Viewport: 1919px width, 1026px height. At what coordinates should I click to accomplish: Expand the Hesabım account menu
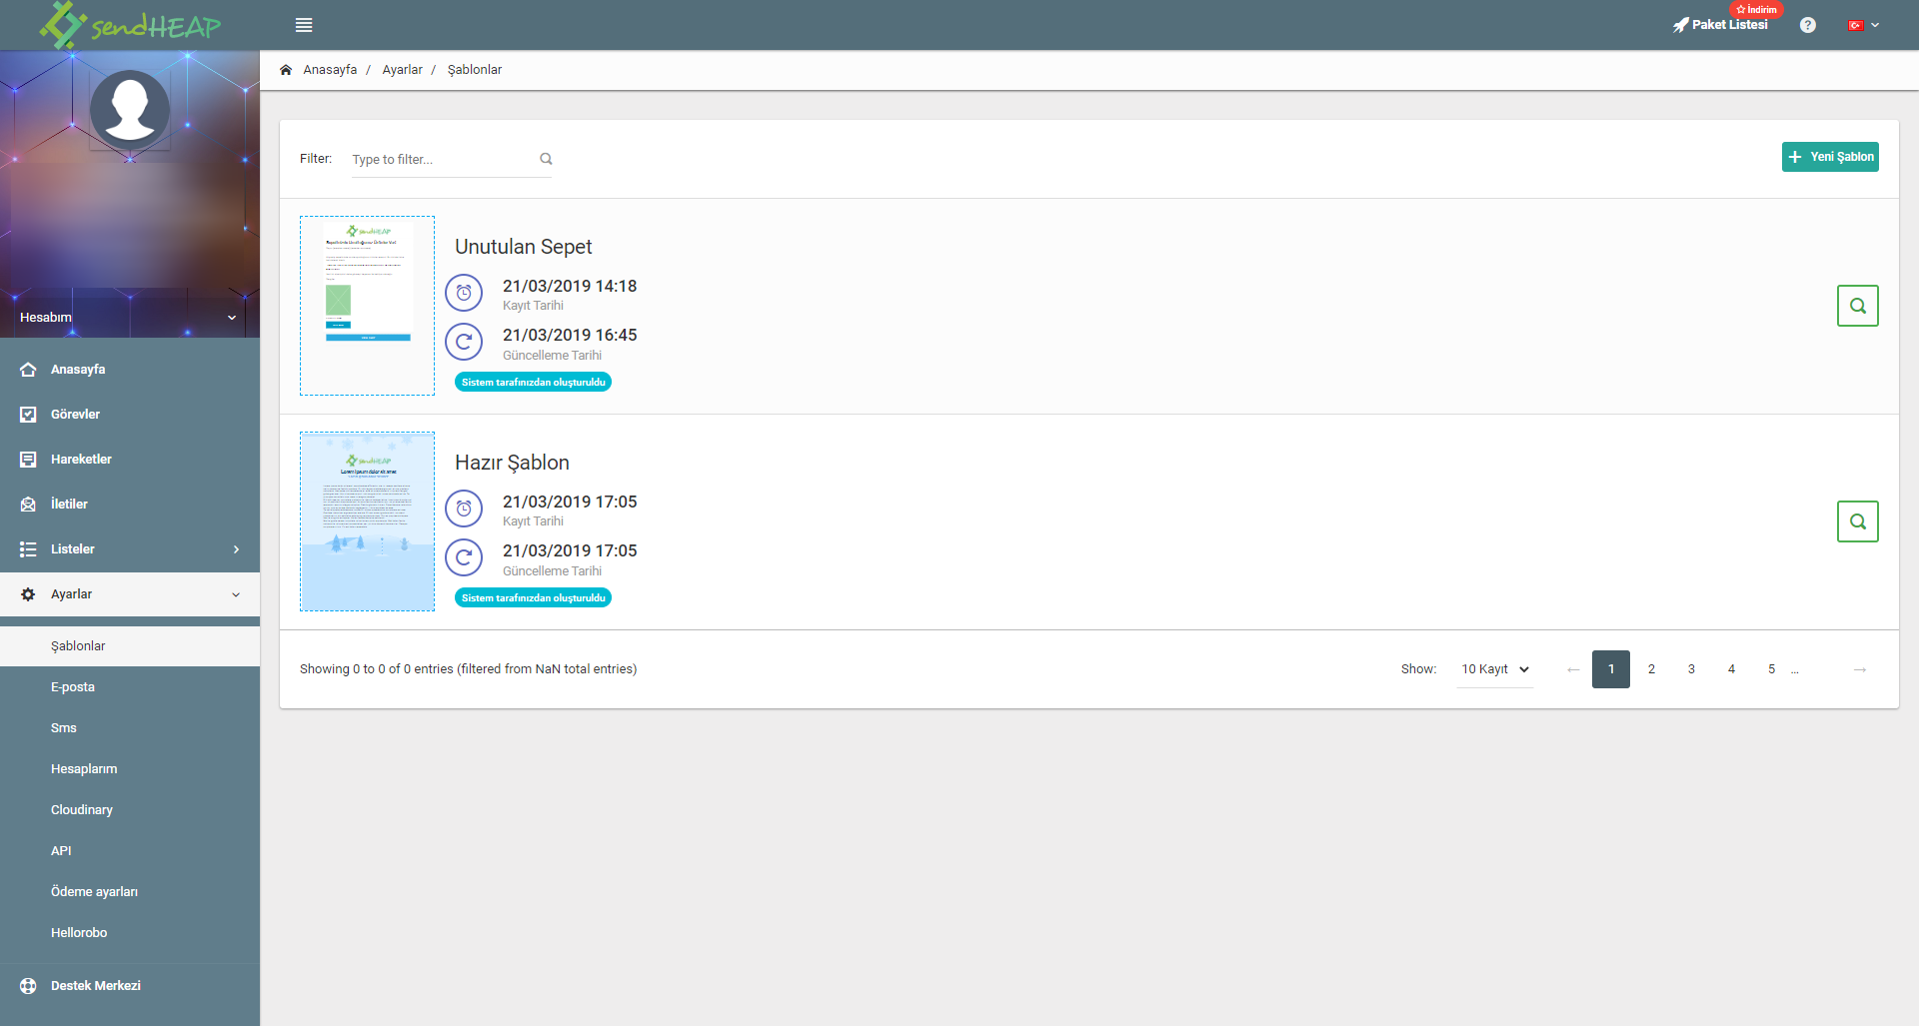coord(130,317)
